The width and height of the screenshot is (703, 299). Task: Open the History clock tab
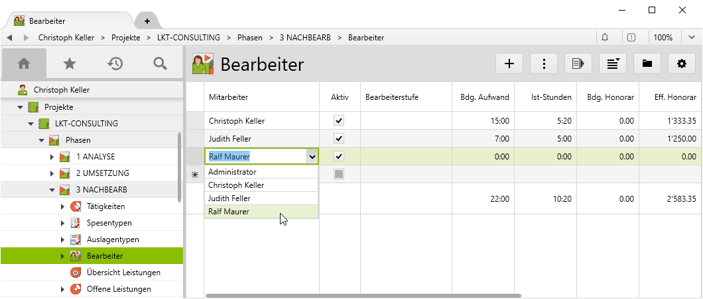click(115, 64)
